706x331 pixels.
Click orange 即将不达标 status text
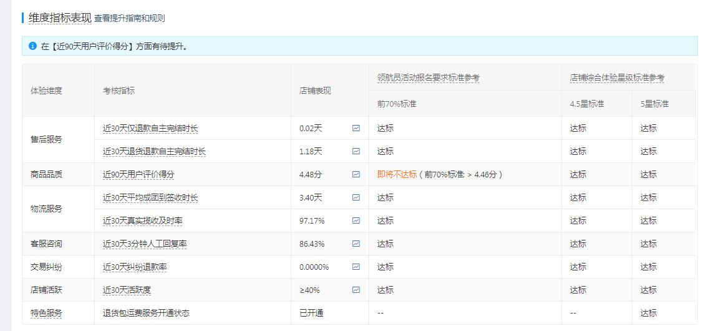397,174
